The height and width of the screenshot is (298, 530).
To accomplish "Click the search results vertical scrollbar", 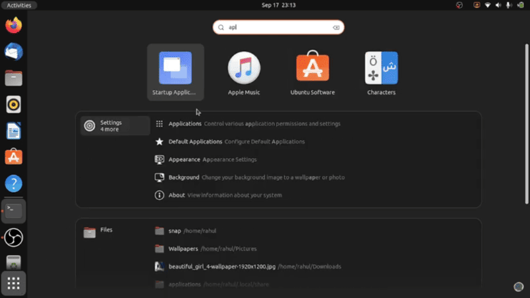I will (526, 124).
